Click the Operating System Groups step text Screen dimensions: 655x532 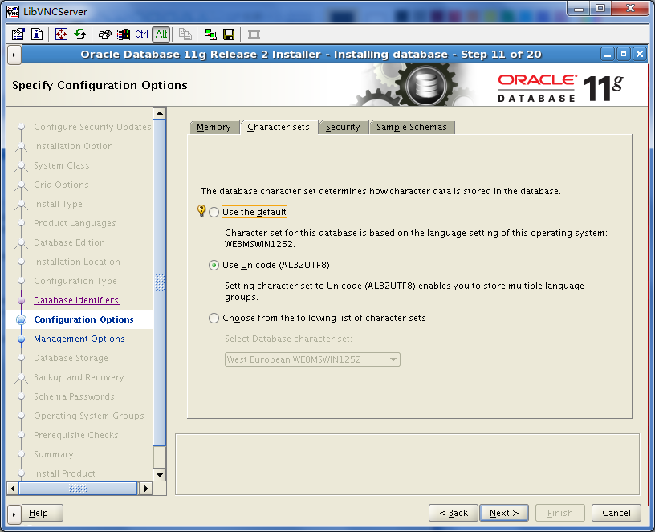pyautogui.click(x=89, y=416)
